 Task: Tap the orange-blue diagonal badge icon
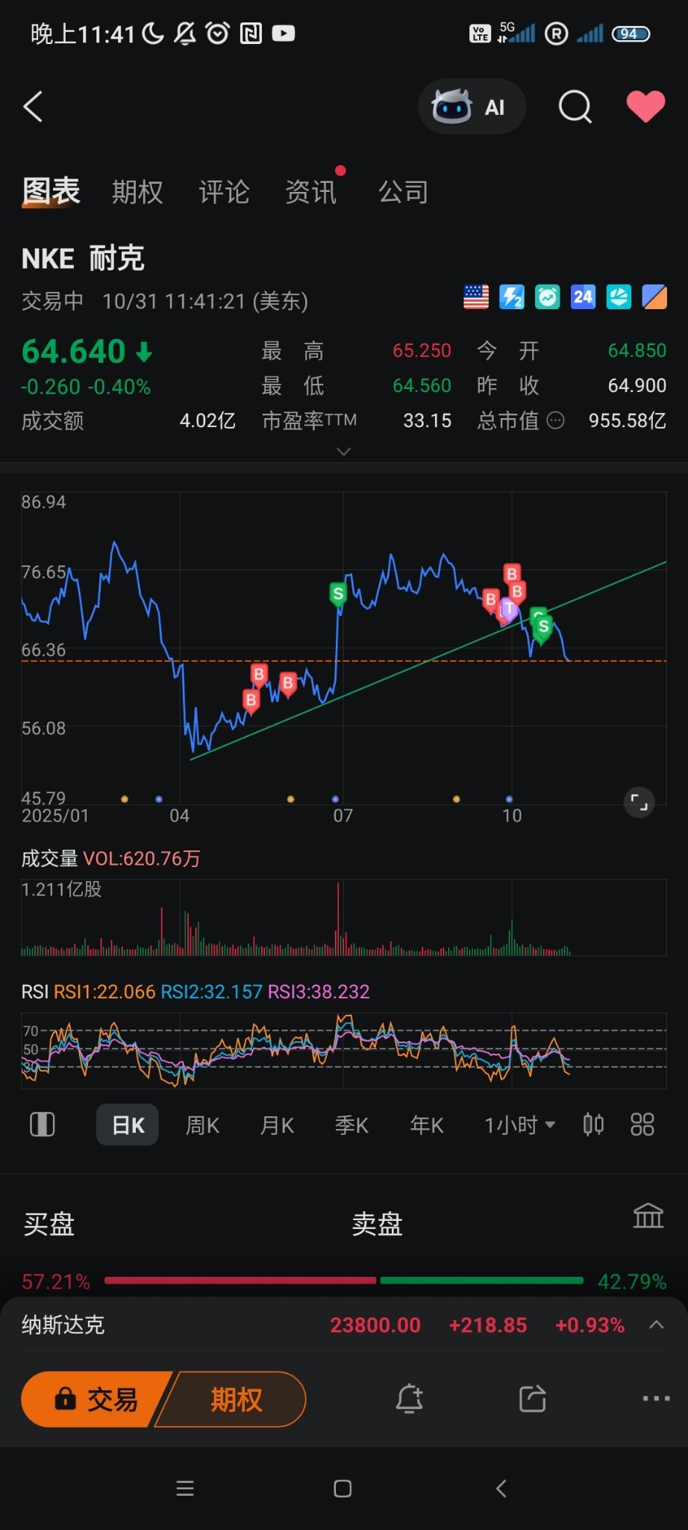click(x=654, y=297)
